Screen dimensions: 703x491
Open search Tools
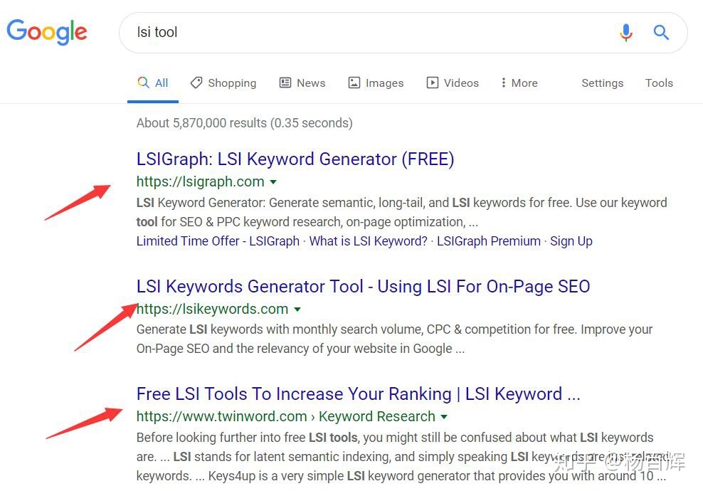(659, 83)
